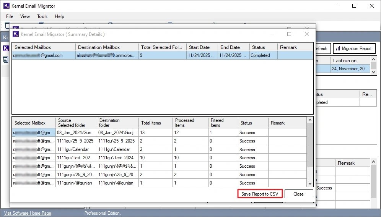Click the Kernel logo in Summary Details title
This screenshot has height=217, width=381.
coord(16,34)
